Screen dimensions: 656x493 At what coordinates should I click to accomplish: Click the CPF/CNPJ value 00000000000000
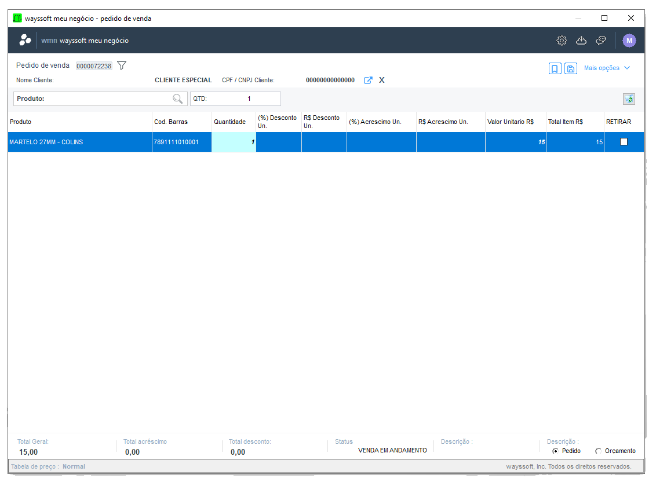coord(330,81)
